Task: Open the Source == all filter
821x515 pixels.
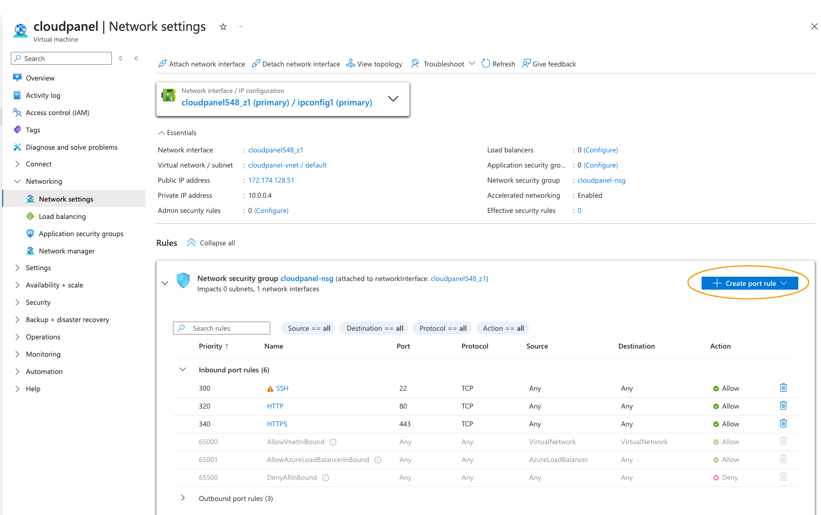Action: tap(309, 328)
